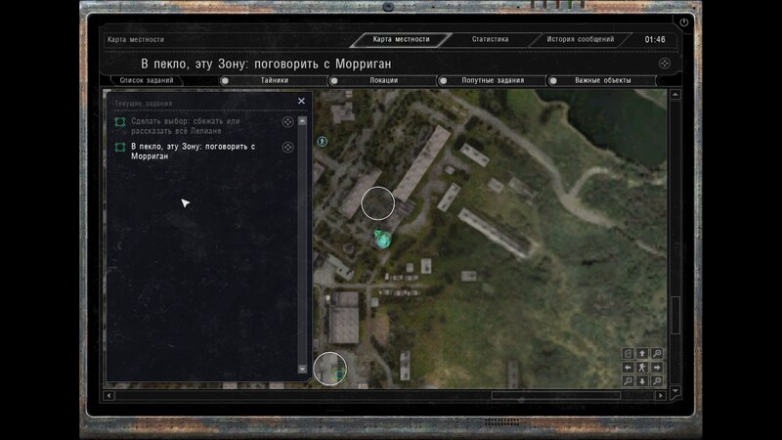The height and width of the screenshot is (440, 782).
Task: Pan the map up with arrow button
Action: [642, 353]
